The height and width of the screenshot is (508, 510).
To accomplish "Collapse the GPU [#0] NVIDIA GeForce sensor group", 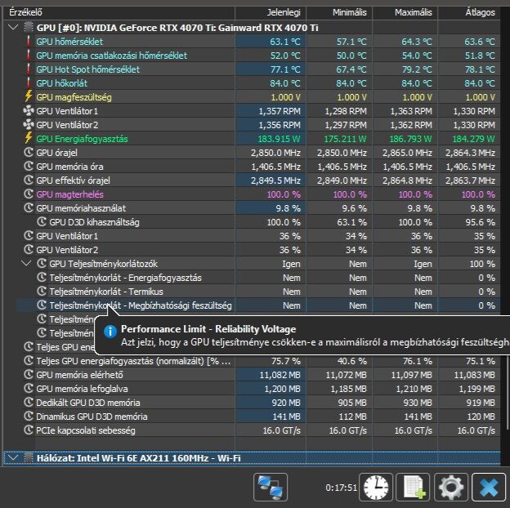I will (x=13, y=27).
